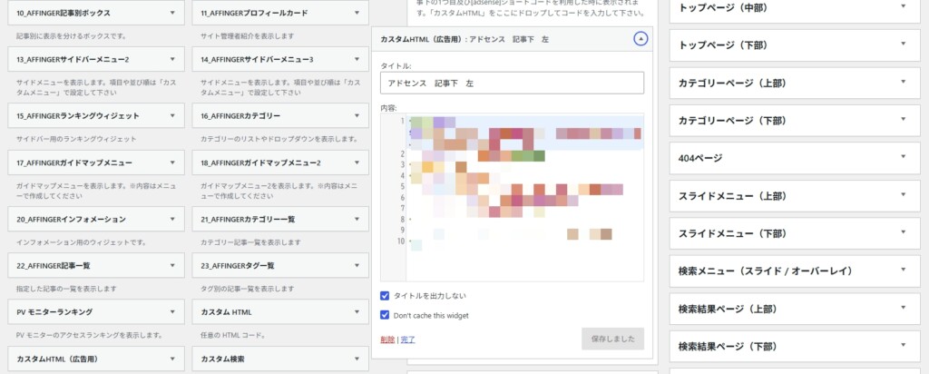Screen dimensions: 929x374
Task: Click line number 10 in code editor
Action: pyautogui.click(x=401, y=241)
